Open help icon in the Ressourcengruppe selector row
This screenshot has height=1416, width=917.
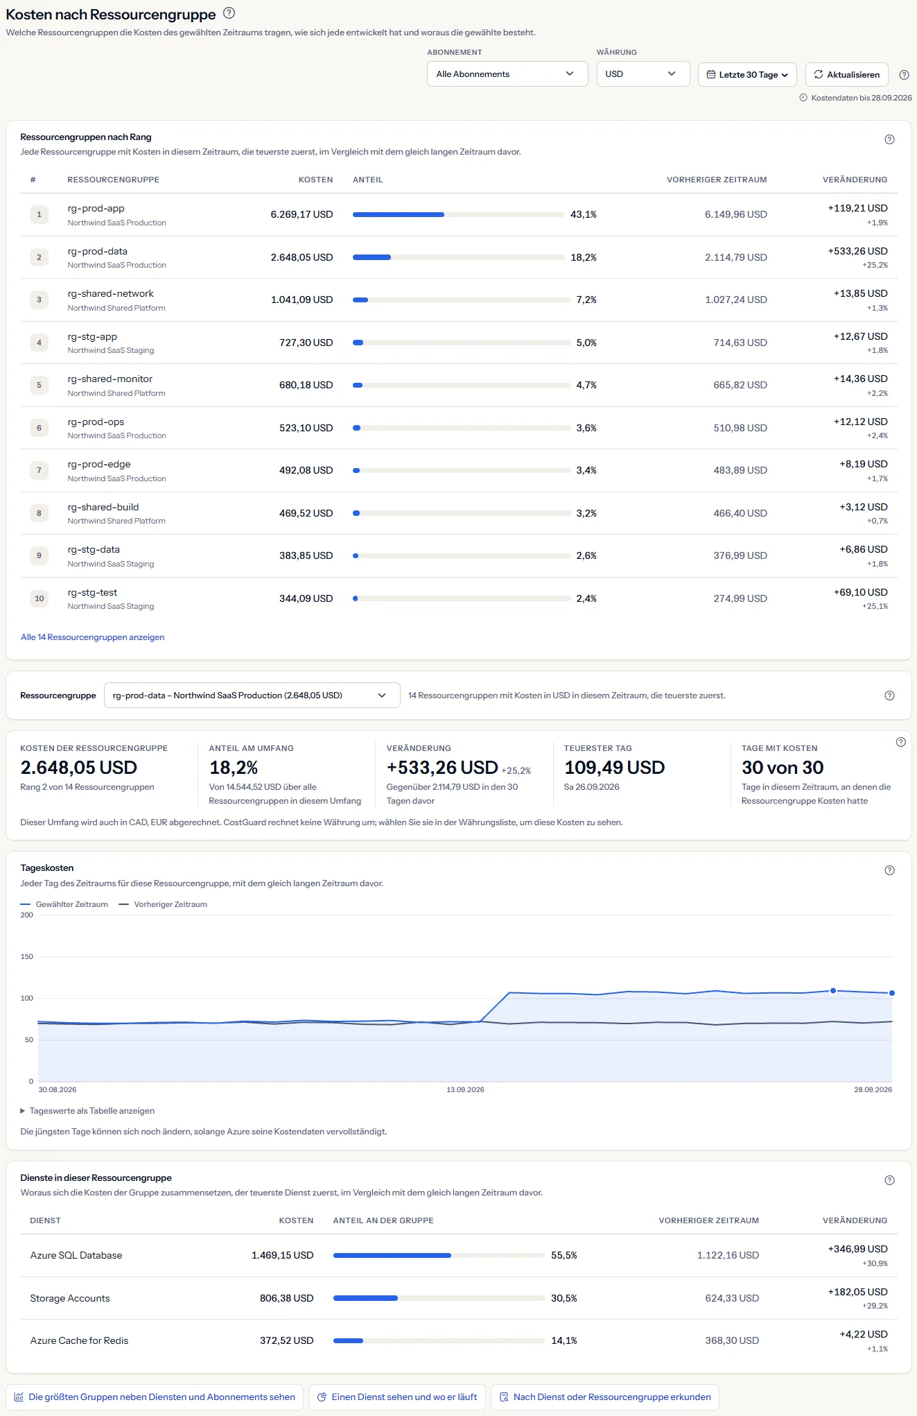coord(889,696)
